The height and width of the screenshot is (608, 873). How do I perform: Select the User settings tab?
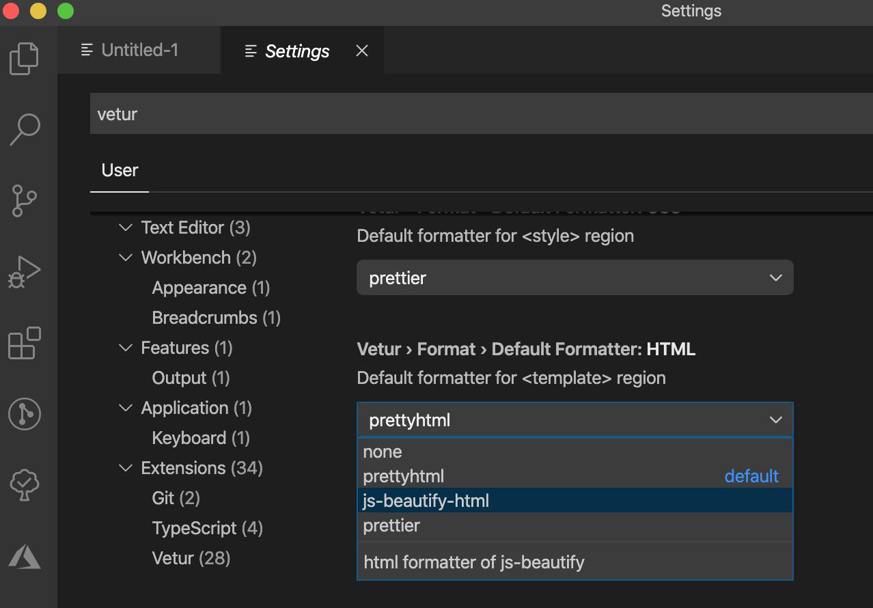click(120, 170)
